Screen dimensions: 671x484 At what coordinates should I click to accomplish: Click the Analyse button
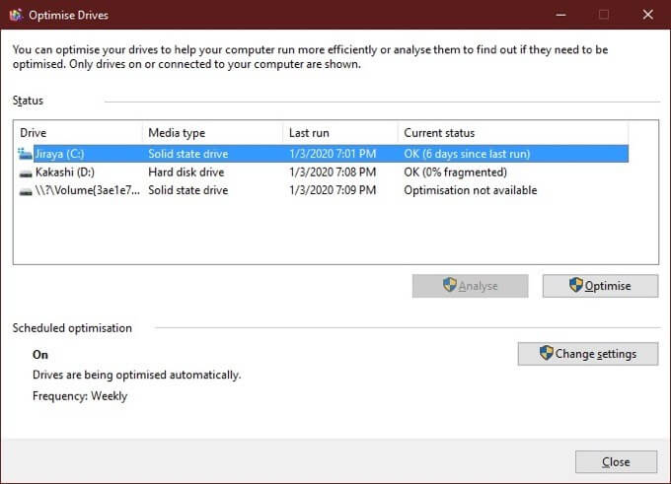click(x=471, y=286)
